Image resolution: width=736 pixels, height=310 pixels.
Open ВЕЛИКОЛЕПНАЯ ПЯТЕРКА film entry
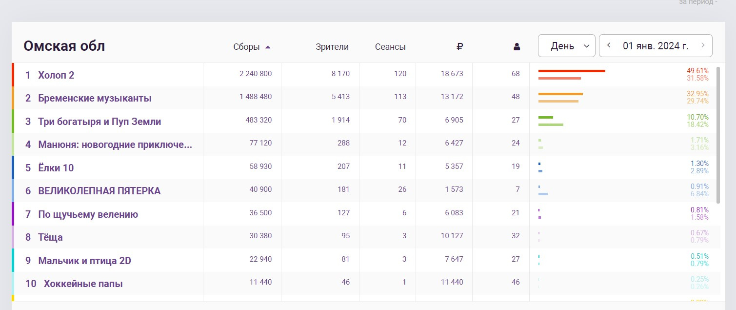pyautogui.click(x=99, y=191)
